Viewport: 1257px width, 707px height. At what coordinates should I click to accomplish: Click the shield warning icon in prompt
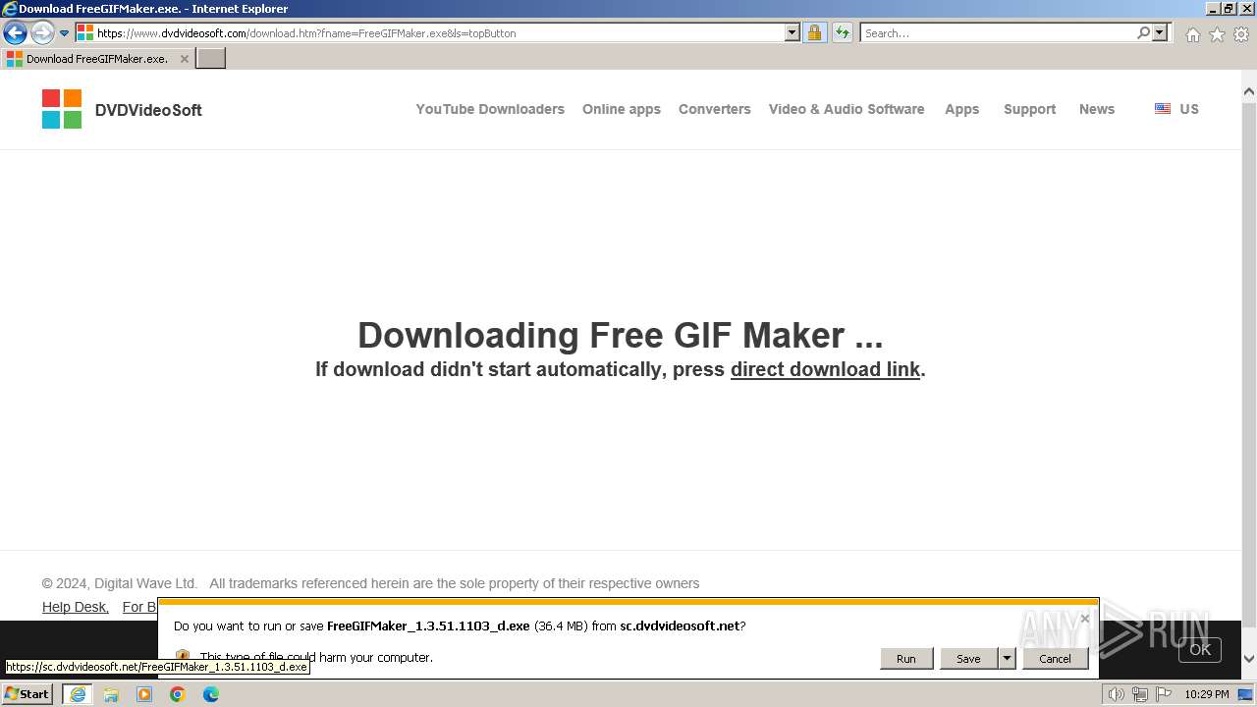pyautogui.click(x=182, y=657)
